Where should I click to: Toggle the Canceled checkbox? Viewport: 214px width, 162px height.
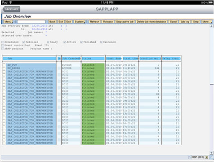click(x=101, y=42)
